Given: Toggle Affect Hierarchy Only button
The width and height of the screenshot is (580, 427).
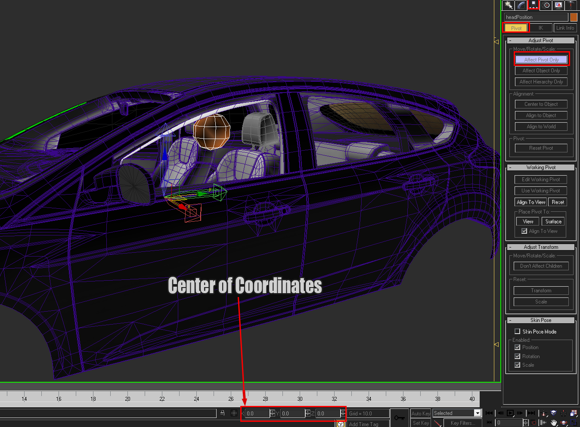Looking at the screenshot, I should click(x=541, y=82).
